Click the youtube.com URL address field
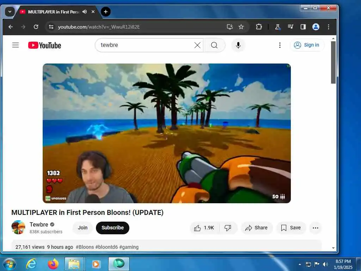 tap(138, 27)
